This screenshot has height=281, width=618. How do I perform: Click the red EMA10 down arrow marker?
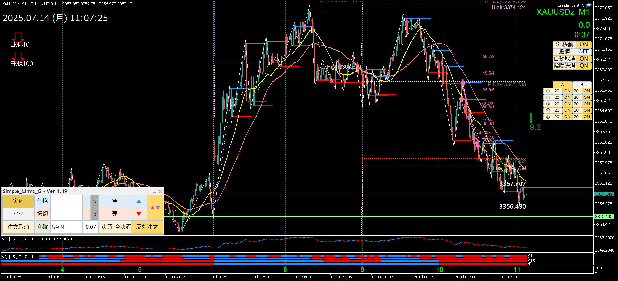[18, 37]
